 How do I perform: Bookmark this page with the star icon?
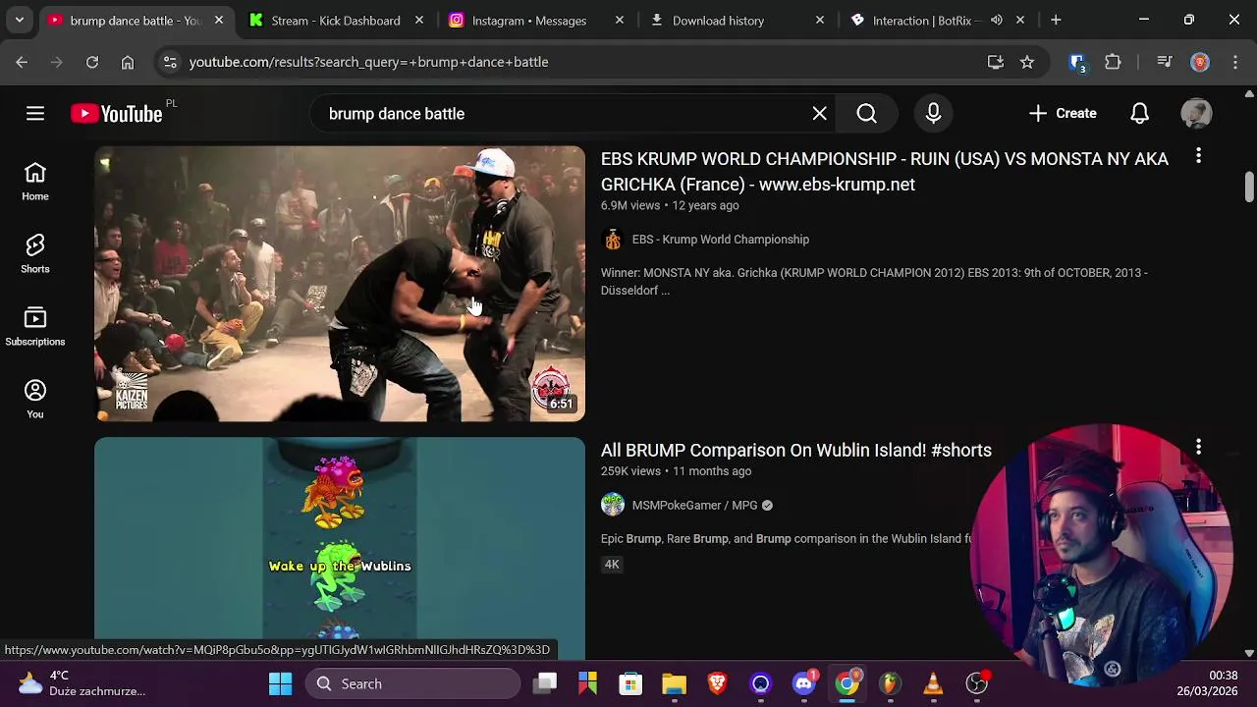tap(1027, 62)
